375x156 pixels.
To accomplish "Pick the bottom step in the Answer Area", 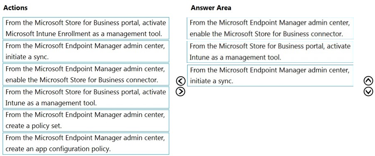I will click(x=270, y=75).
